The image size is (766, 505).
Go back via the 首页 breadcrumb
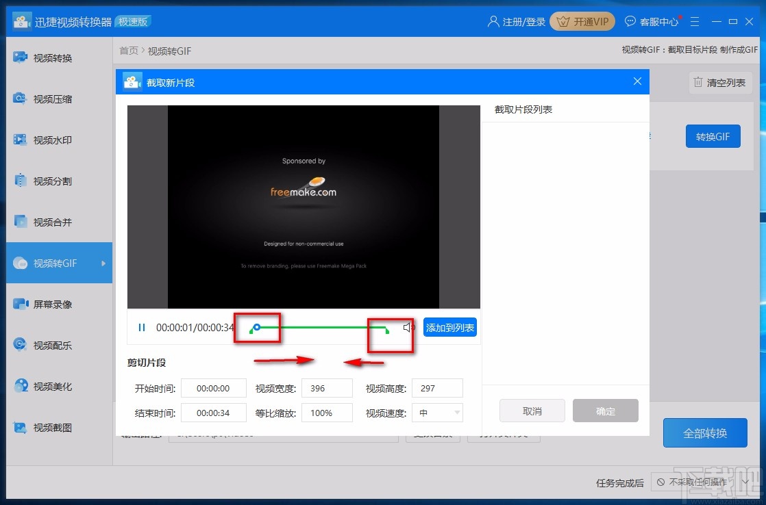point(128,50)
